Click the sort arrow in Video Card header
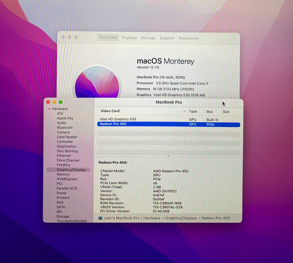 coord(184,112)
